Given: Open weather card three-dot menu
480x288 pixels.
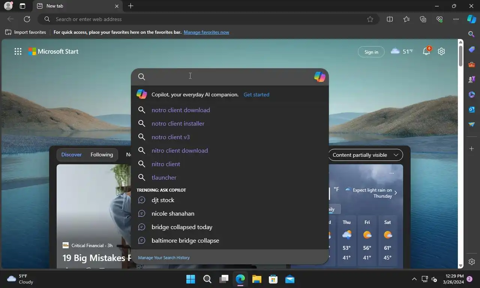Looking at the screenshot, I should click(391, 173).
